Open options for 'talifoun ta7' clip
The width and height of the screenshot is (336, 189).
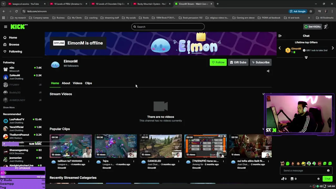[x=88, y=161]
